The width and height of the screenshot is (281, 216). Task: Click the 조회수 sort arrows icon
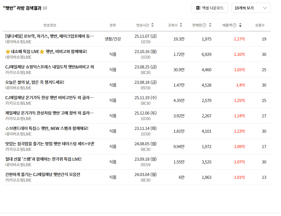(x=181, y=25)
